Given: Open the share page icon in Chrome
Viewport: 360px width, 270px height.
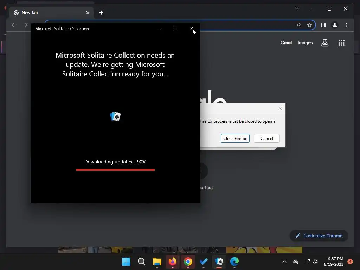Looking at the screenshot, I should pos(298,25).
